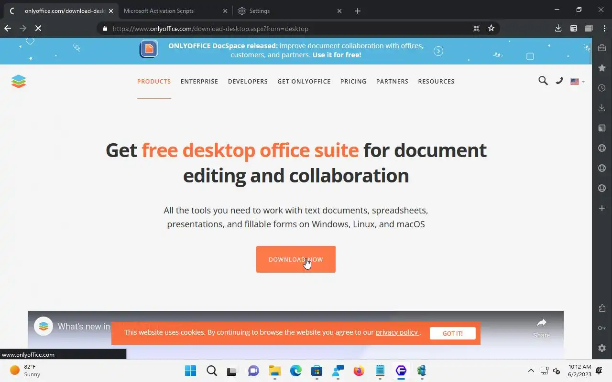612x382 pixels.
Task: Add a new sidebar item with plus
Action: pyautogui.click(x=602, y=208)
